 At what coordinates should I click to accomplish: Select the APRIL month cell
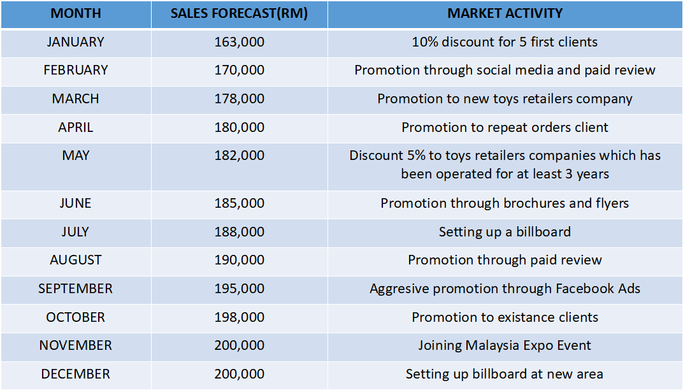pos(76,127)
